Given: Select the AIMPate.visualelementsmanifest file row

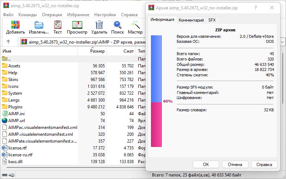Looking at the screenshot, I should [x=73, y=141].
